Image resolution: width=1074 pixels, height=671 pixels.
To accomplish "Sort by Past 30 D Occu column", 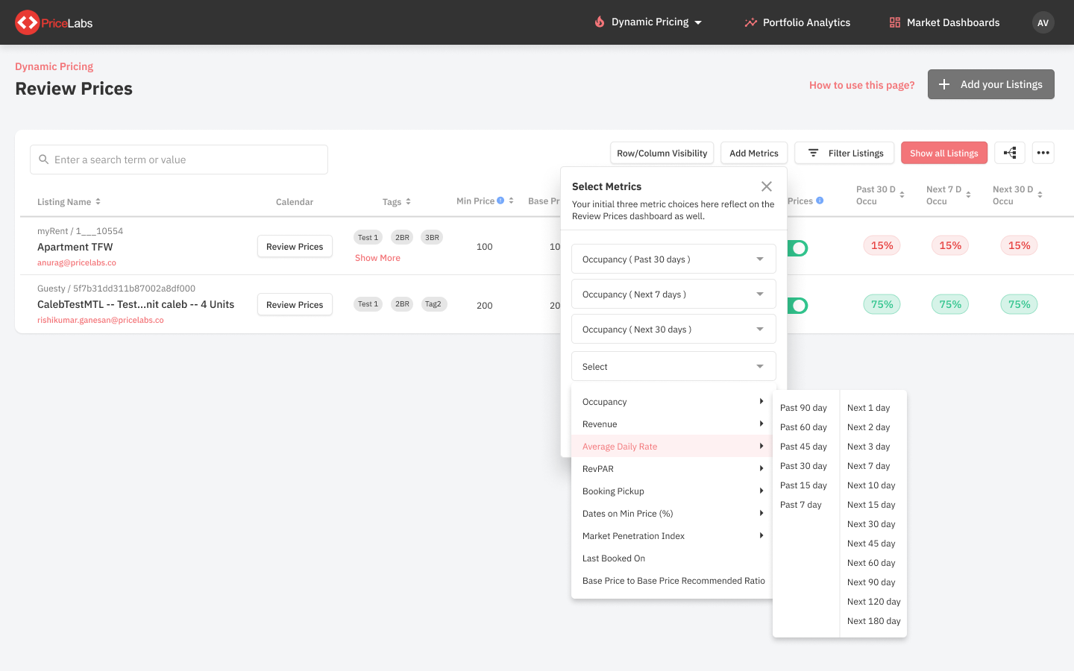I will click(902, 195).
